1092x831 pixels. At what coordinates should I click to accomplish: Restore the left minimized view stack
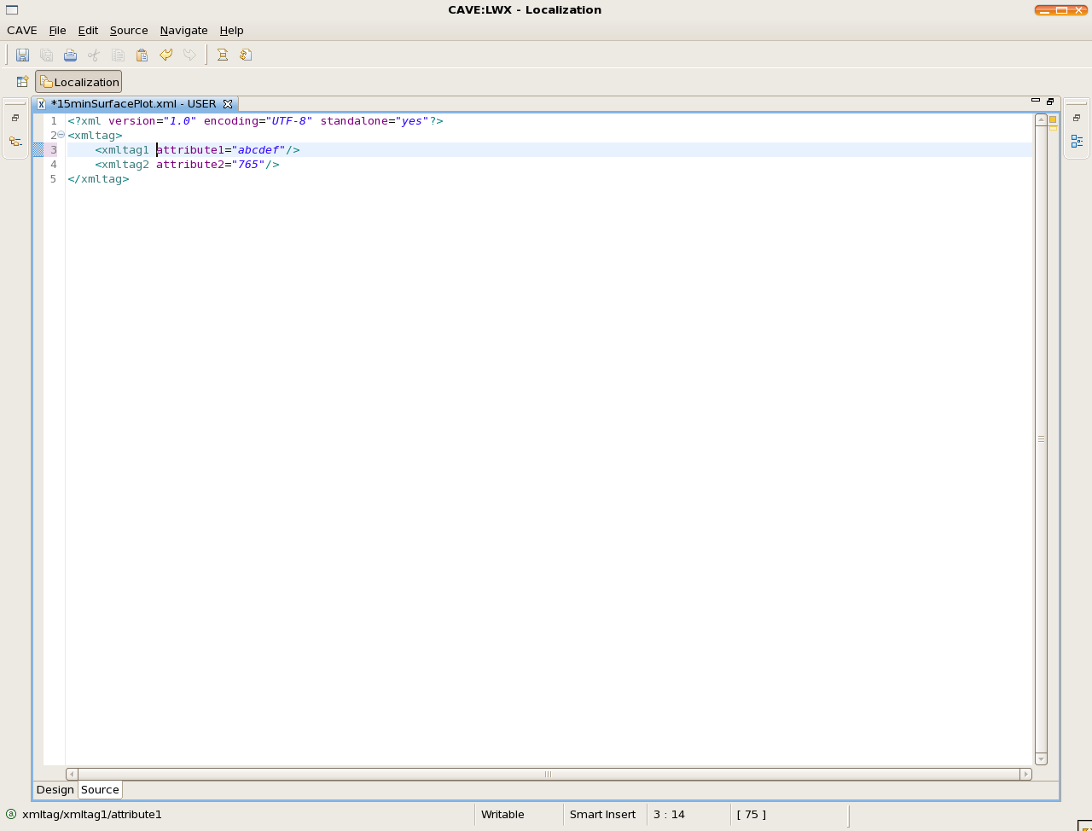(x=15, y=118)
